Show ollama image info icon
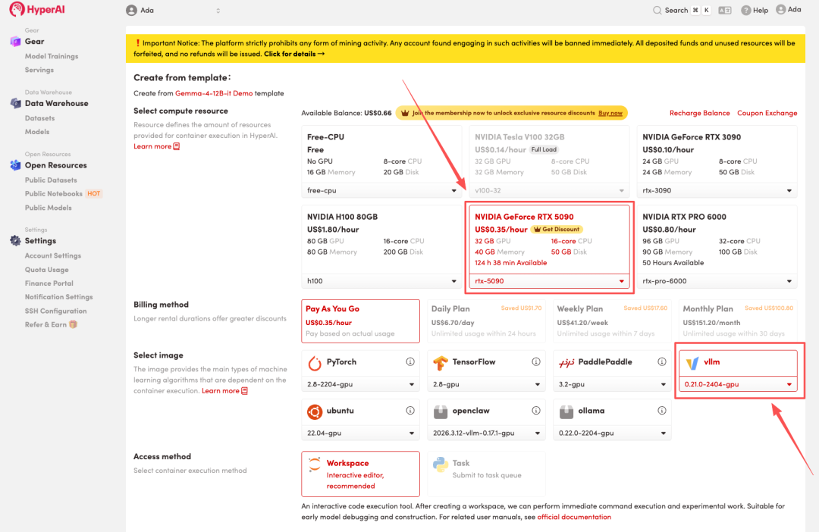Viewport: 819px width, 532px height. coord(662,411)
